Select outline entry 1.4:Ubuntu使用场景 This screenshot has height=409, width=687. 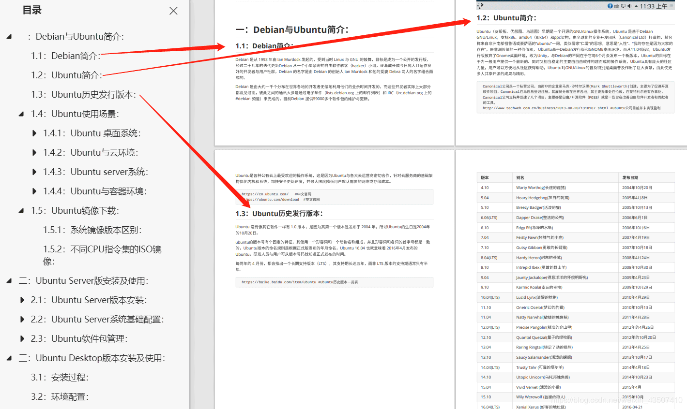coord(75,114)
